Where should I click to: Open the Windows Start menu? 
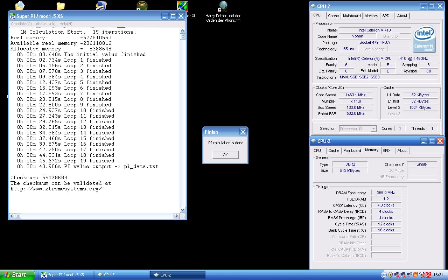click(17, 275)
